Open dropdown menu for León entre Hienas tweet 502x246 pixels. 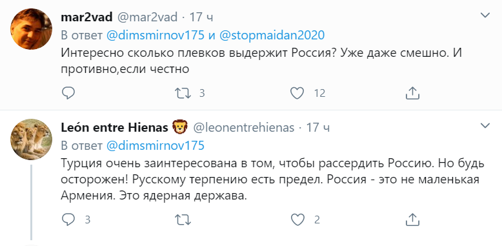click(485, 125)
